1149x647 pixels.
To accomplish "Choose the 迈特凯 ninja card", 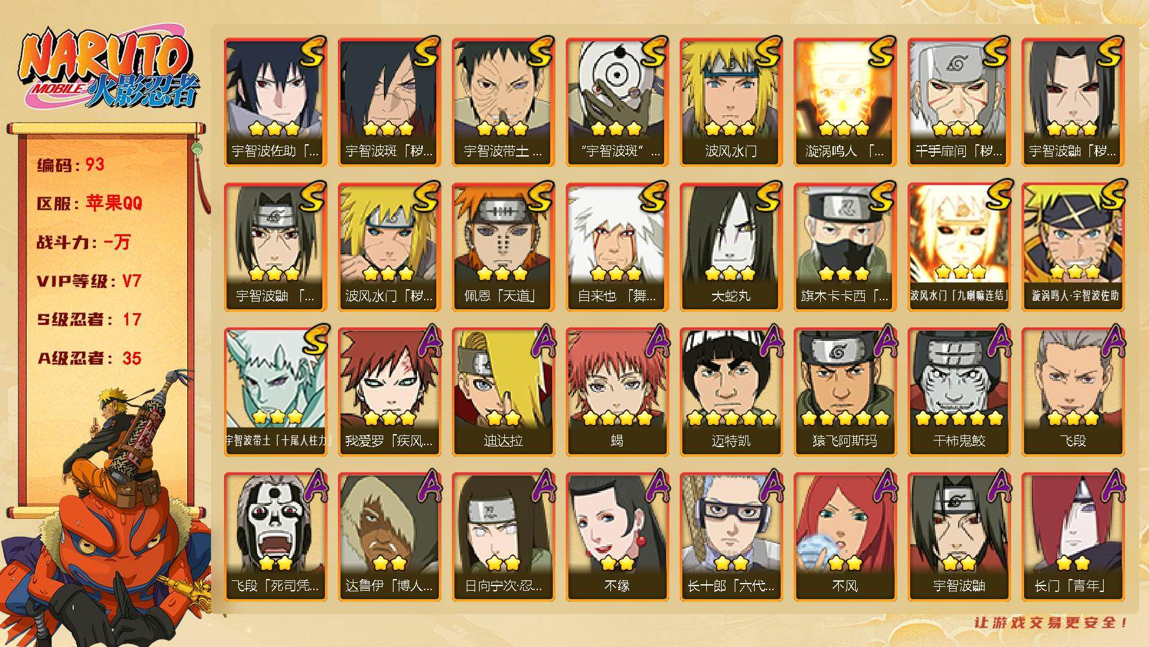I will click(731, 392).
